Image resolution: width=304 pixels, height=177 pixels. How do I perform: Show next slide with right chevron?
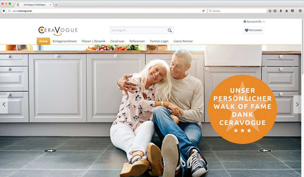click(297, 104)
